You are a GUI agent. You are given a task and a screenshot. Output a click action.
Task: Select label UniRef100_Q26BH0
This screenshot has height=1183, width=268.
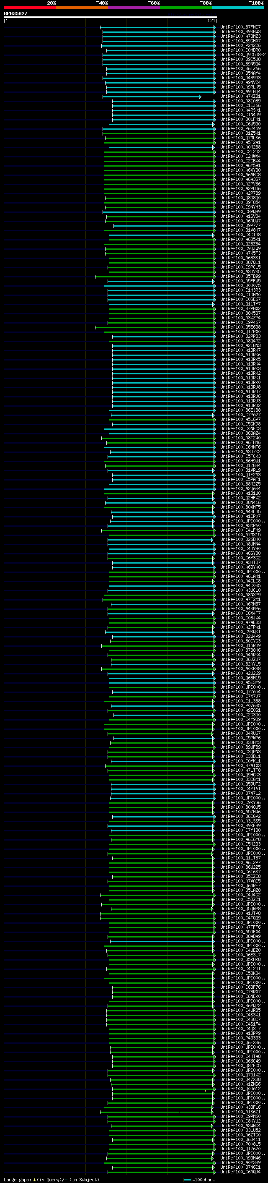click(240, 540)
